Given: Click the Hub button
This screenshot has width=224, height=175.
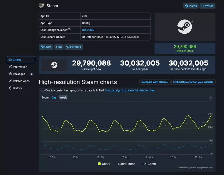Looking at the screenshot, I should [59, 47].
